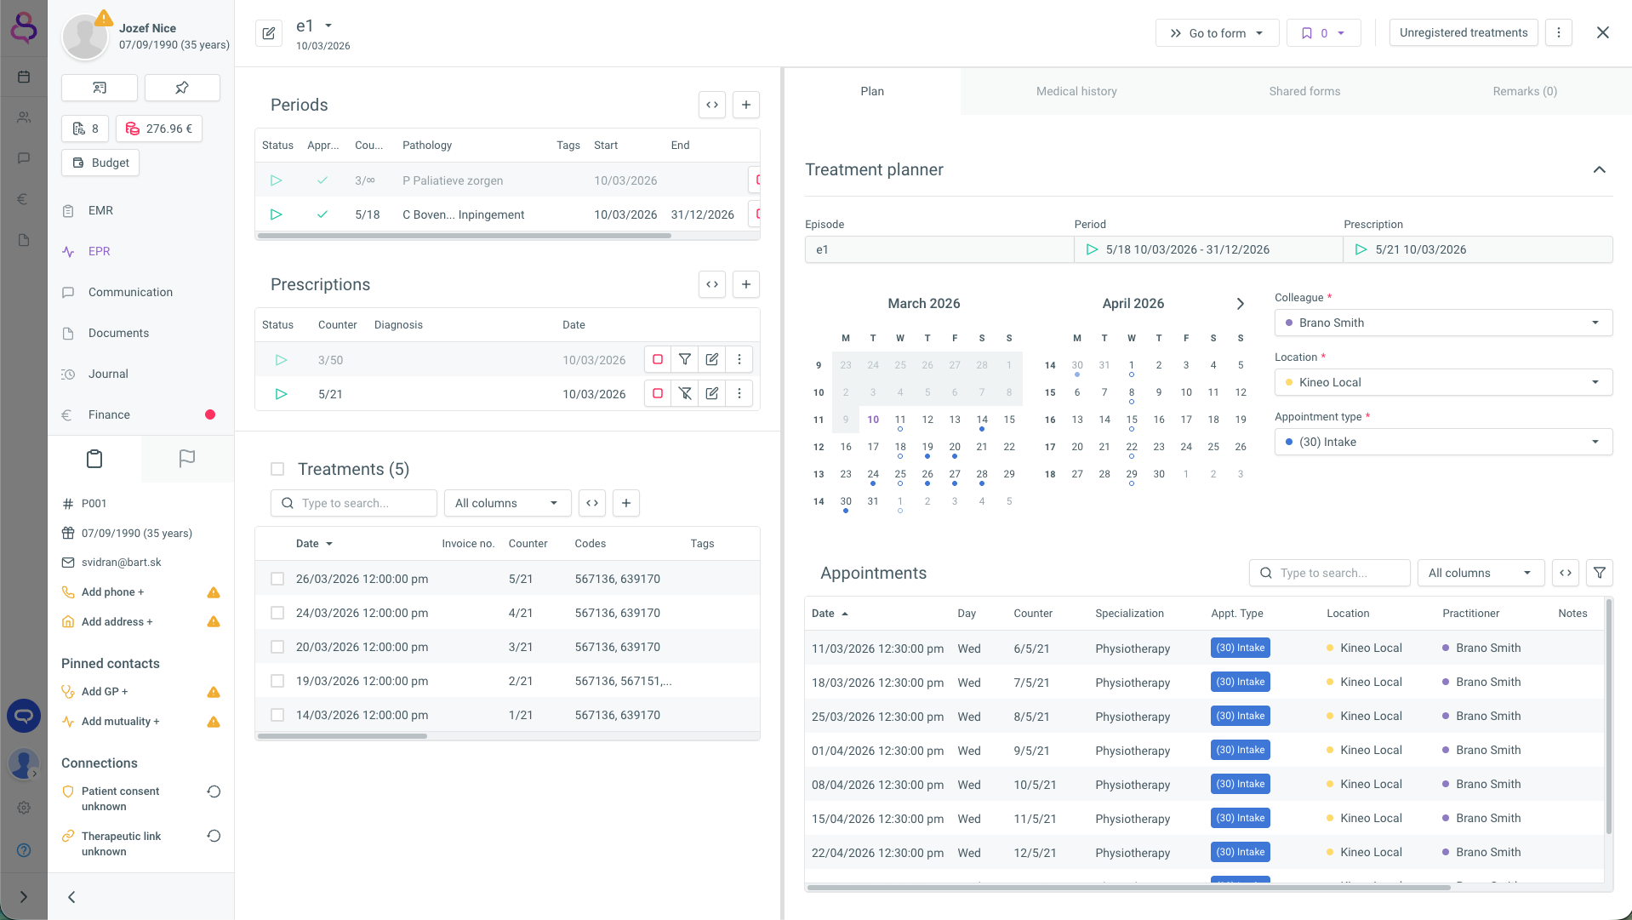This screenshot has width=1632, height=920.
Task: Add a new period with plus icon
Action: 745,105
